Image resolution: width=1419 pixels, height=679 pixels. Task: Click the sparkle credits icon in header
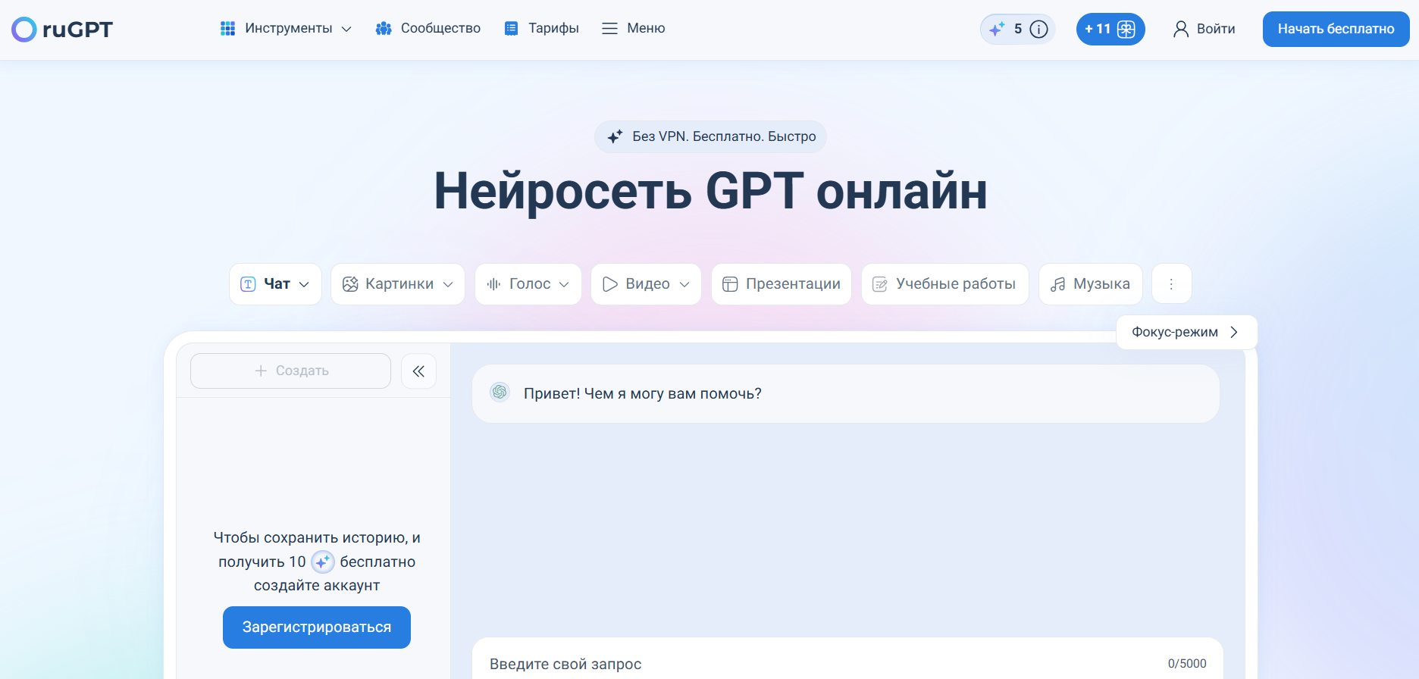[997, 30]
